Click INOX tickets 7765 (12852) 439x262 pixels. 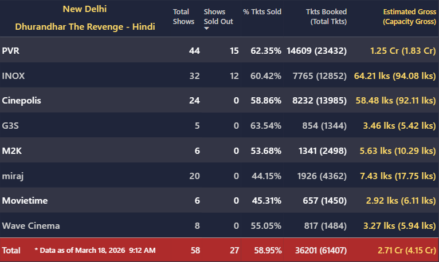coord(320,76)
